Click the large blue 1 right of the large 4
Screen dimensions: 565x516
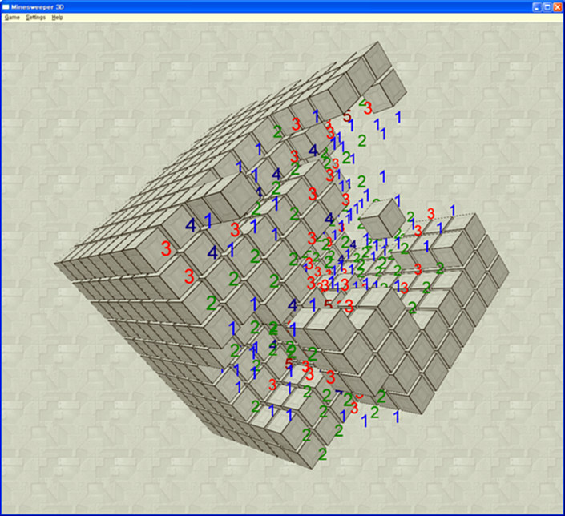click(x=208, y=221)
